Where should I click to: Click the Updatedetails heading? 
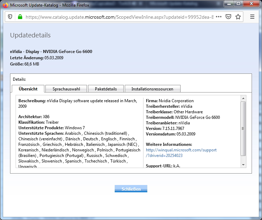(30, 35)
